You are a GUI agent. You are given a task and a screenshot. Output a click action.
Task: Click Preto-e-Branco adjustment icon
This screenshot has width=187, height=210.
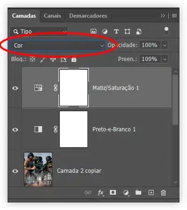coord(38,129)
